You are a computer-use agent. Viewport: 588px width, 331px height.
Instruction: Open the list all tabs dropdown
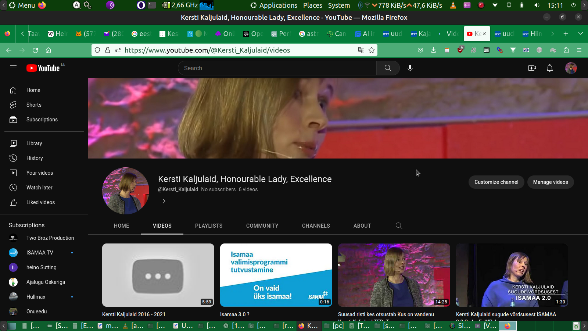[x=580, y=33]
